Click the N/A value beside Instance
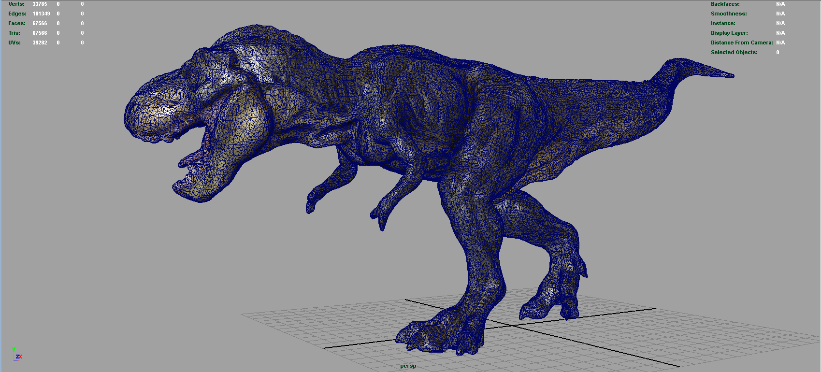 780,23
